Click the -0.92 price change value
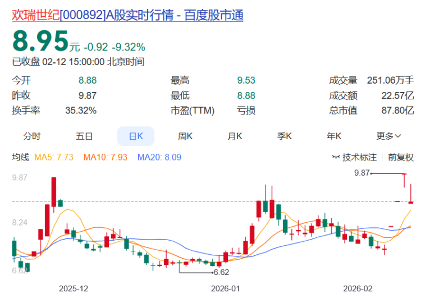 pos(96,47)
